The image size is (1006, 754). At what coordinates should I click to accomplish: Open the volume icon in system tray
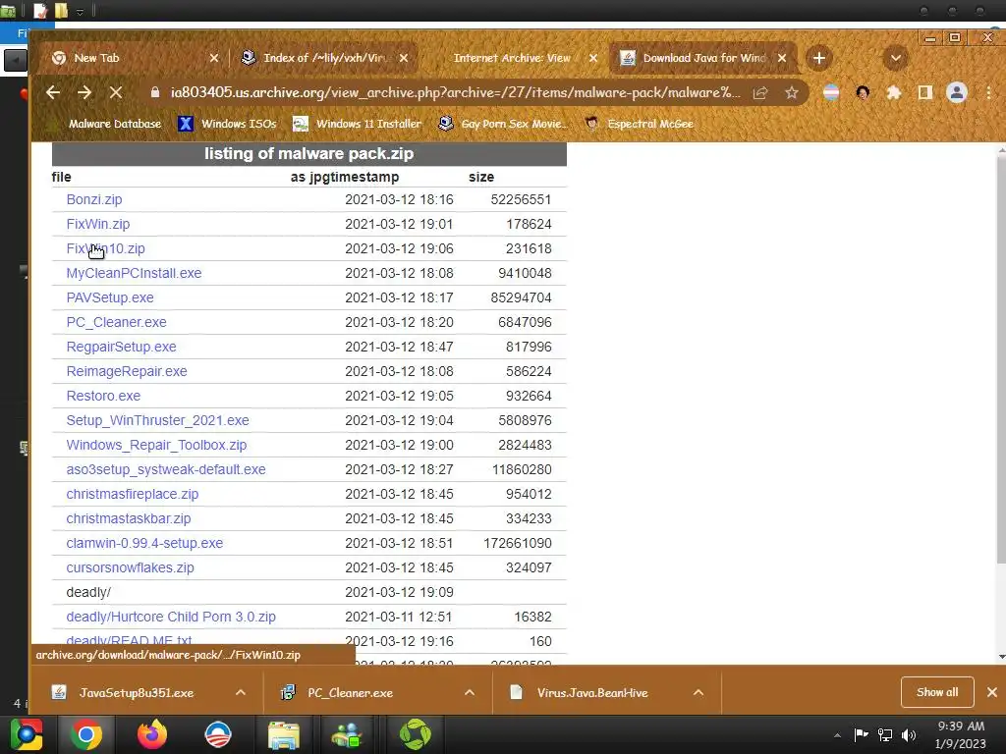point(909,735)
